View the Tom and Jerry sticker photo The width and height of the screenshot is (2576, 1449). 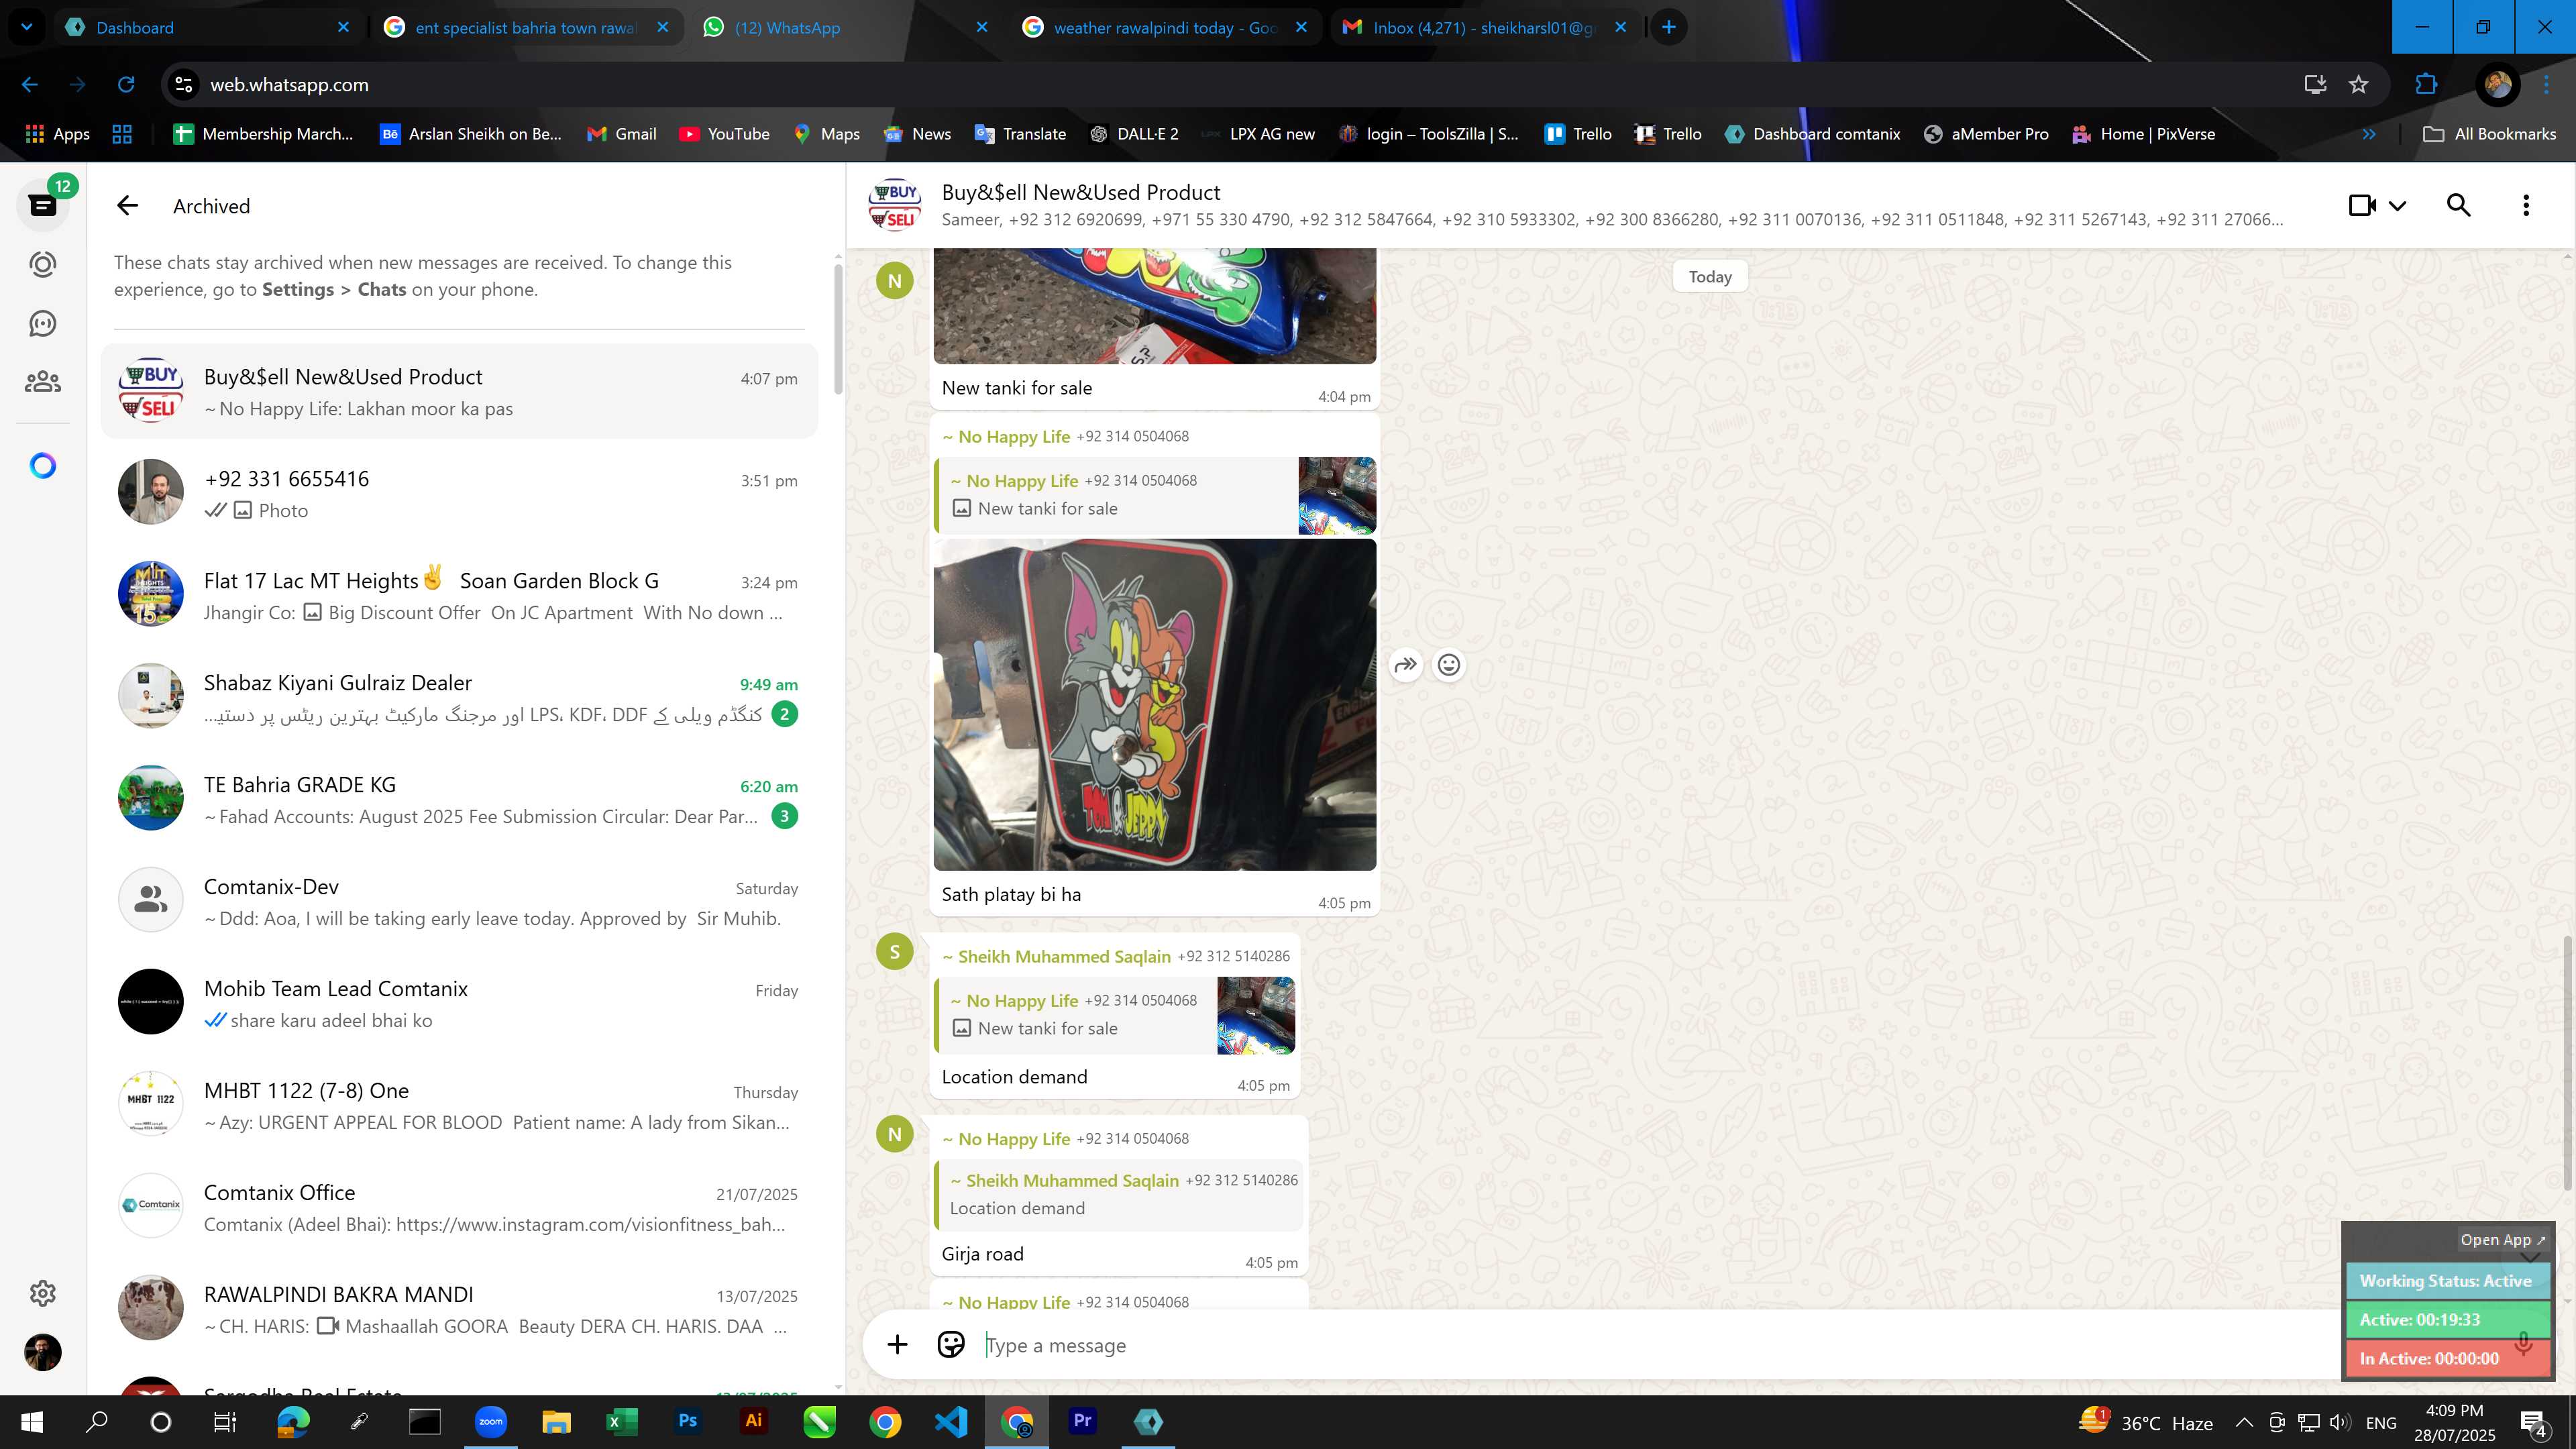click(x=1154, y=704)
